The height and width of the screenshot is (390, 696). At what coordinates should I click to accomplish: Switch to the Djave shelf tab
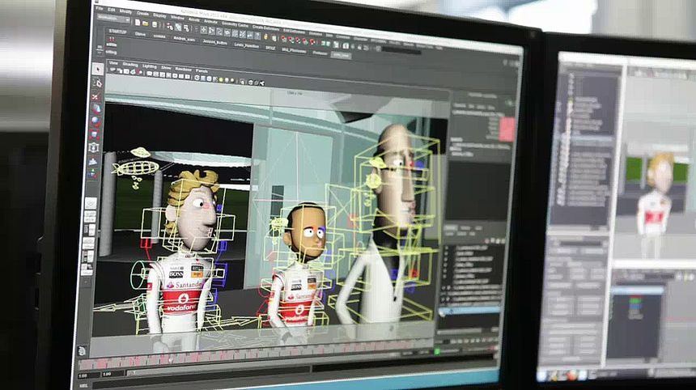point(140,34)
